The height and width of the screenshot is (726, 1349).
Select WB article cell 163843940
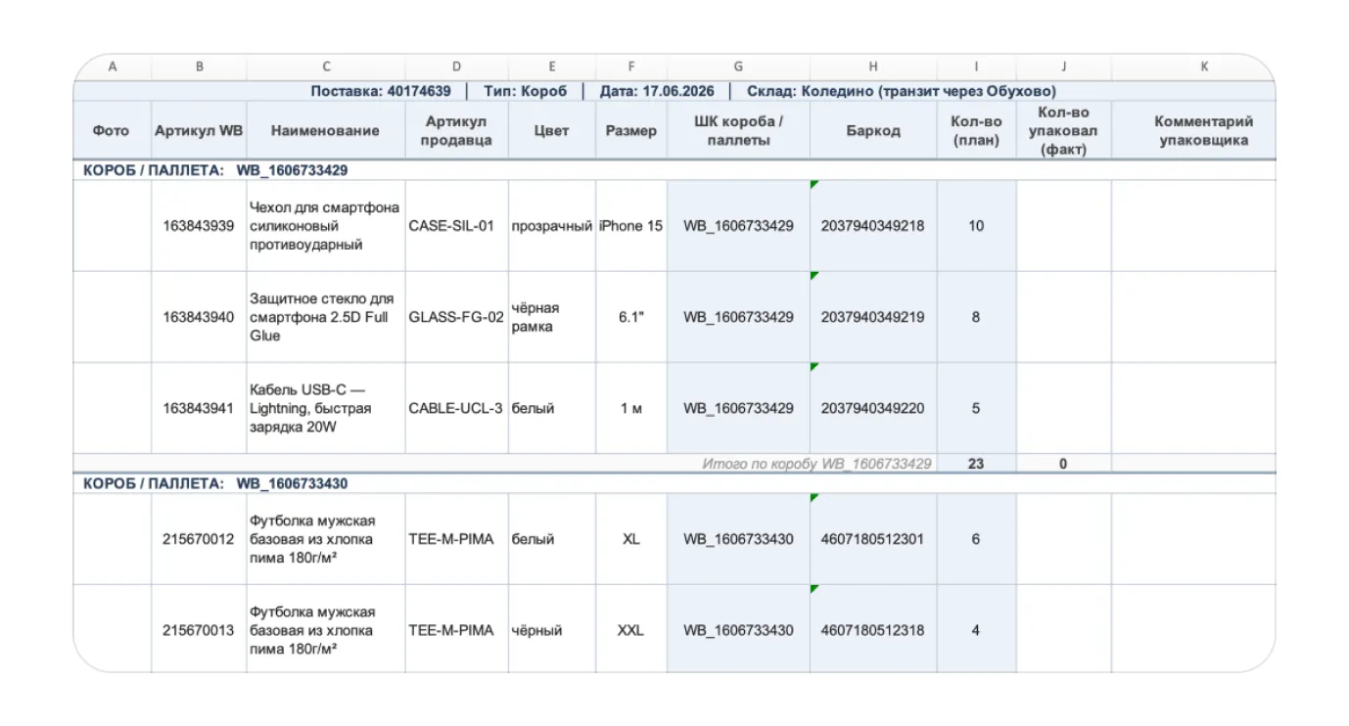point(200,317)
